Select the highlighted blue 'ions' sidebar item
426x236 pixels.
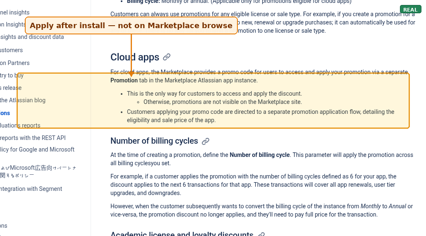5,113
